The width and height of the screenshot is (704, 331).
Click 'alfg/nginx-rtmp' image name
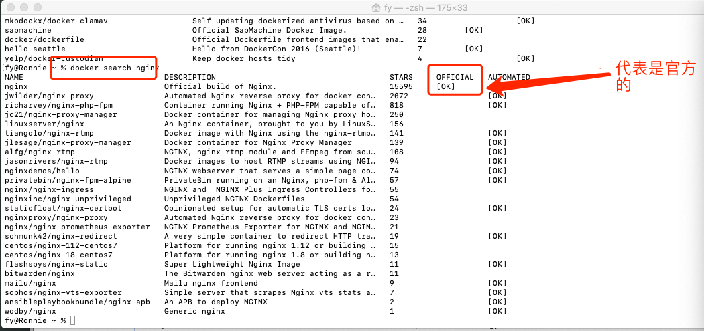[40, 152]
